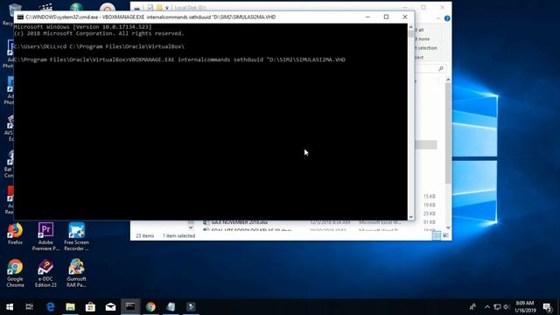Click the 15 KB size cell
Viewport: 560px width, 315px height.
(x=430, y=196)
